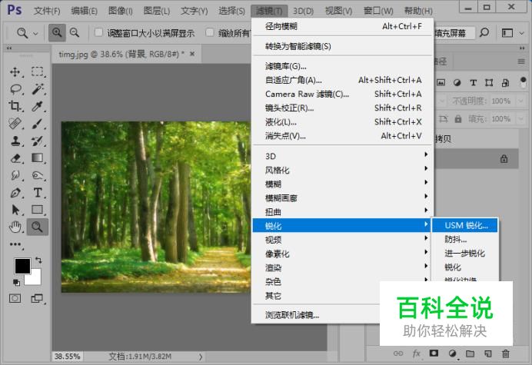
Task: Create a new layer
Action: [487, 353]
